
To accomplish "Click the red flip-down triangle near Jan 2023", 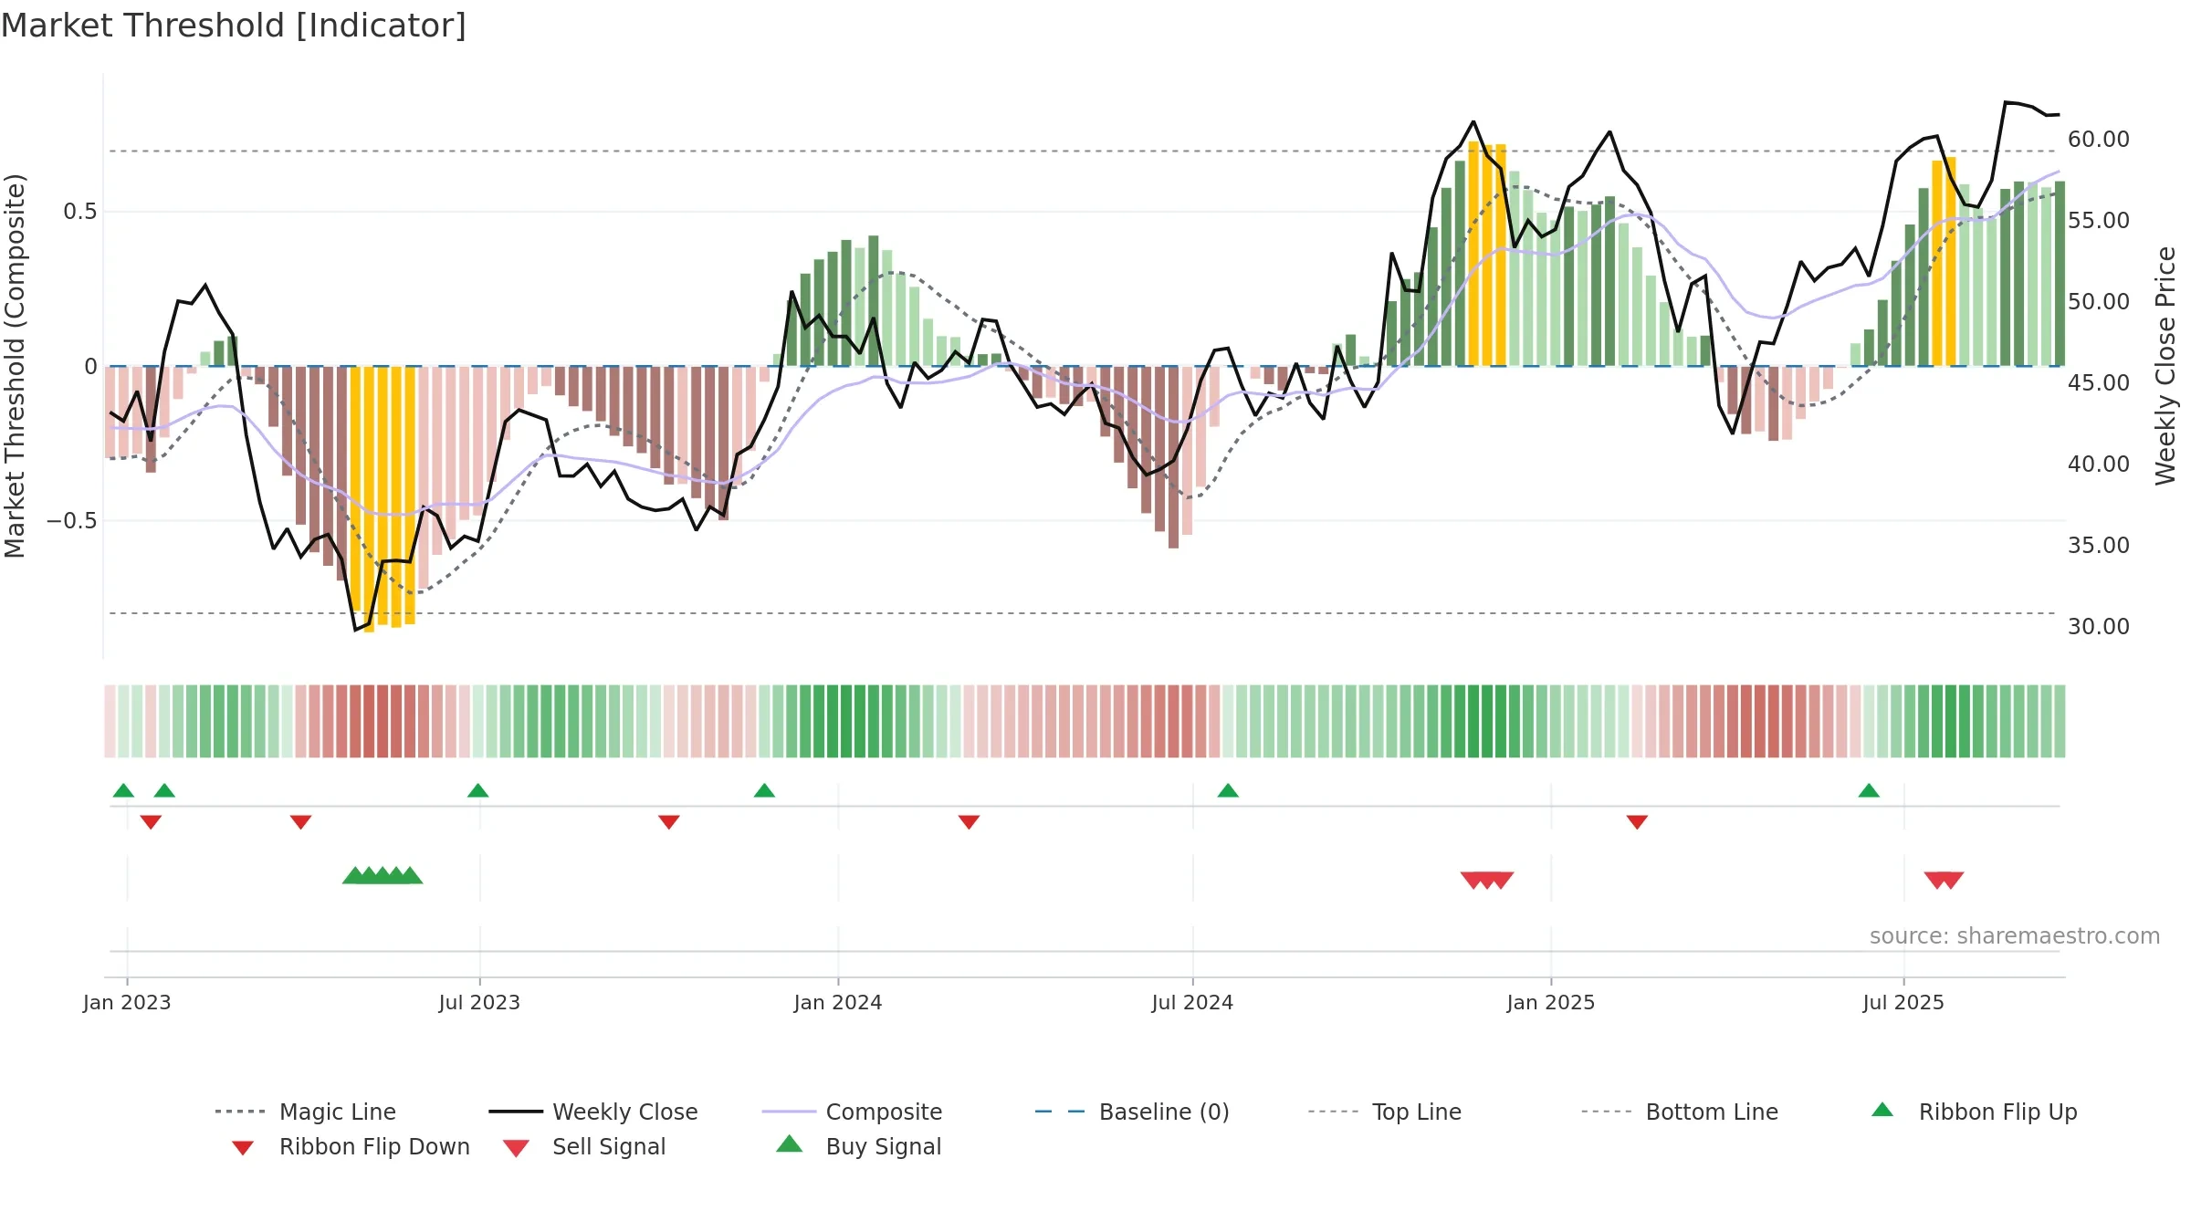I will pyautogui.click(x=151, y=822).
